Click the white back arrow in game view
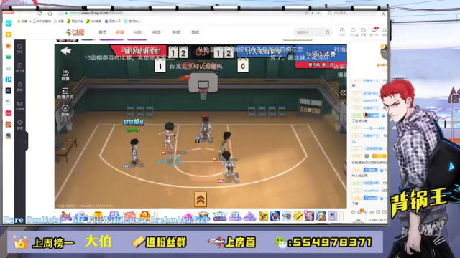 tap(65, 51)
